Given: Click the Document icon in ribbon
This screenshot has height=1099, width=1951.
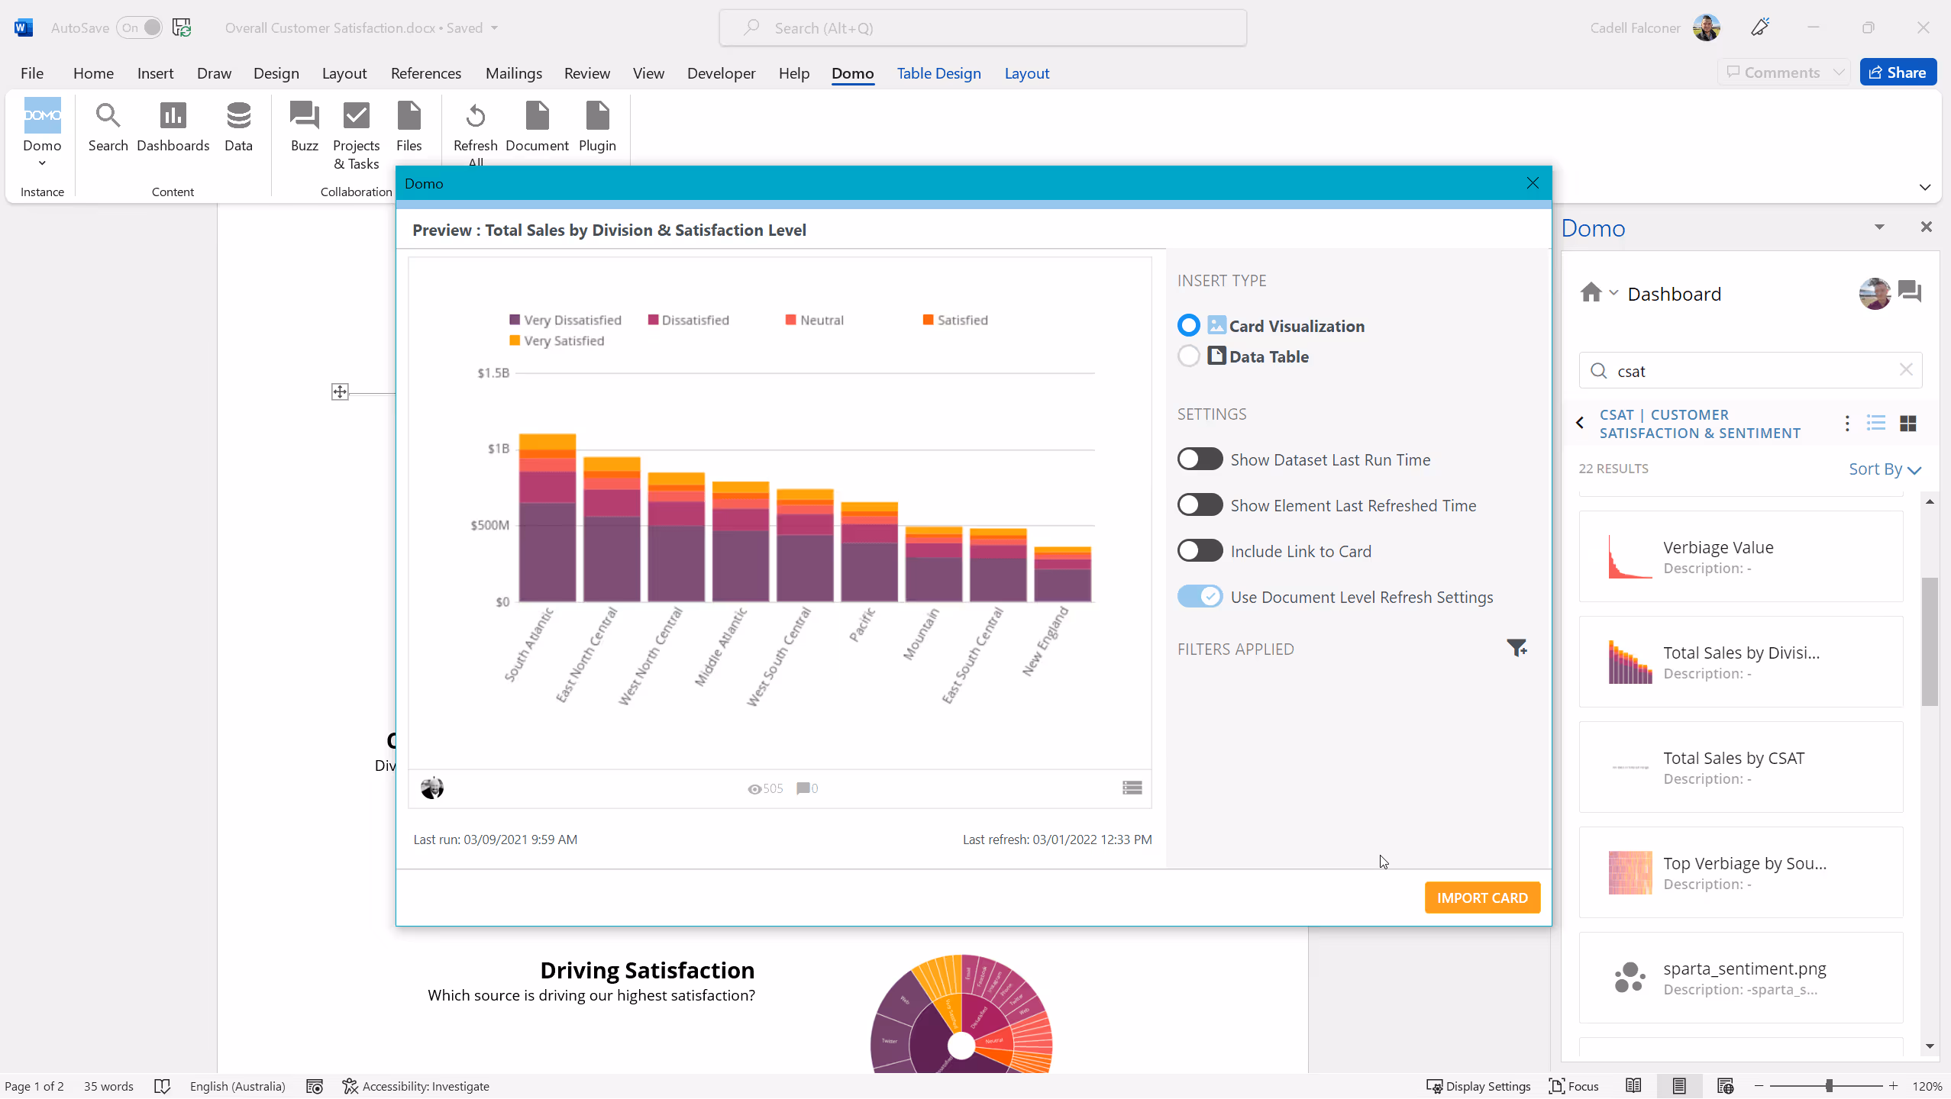Looking at the screenshot, I should point(537,127).
